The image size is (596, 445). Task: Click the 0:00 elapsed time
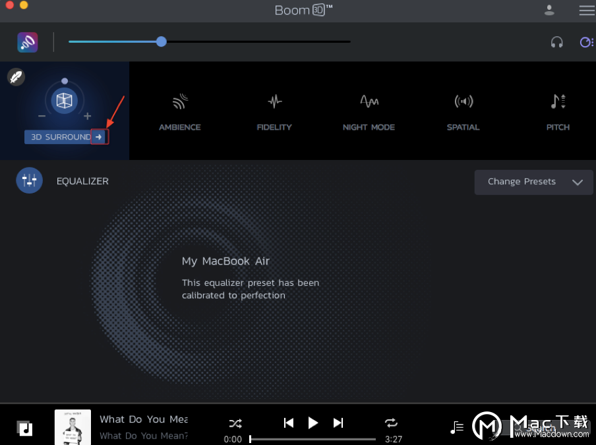(233, 439)
